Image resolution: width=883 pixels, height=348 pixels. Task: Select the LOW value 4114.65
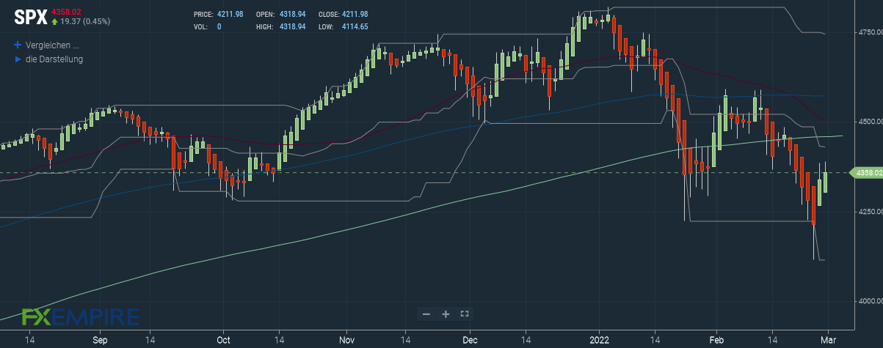pos(355,27)
